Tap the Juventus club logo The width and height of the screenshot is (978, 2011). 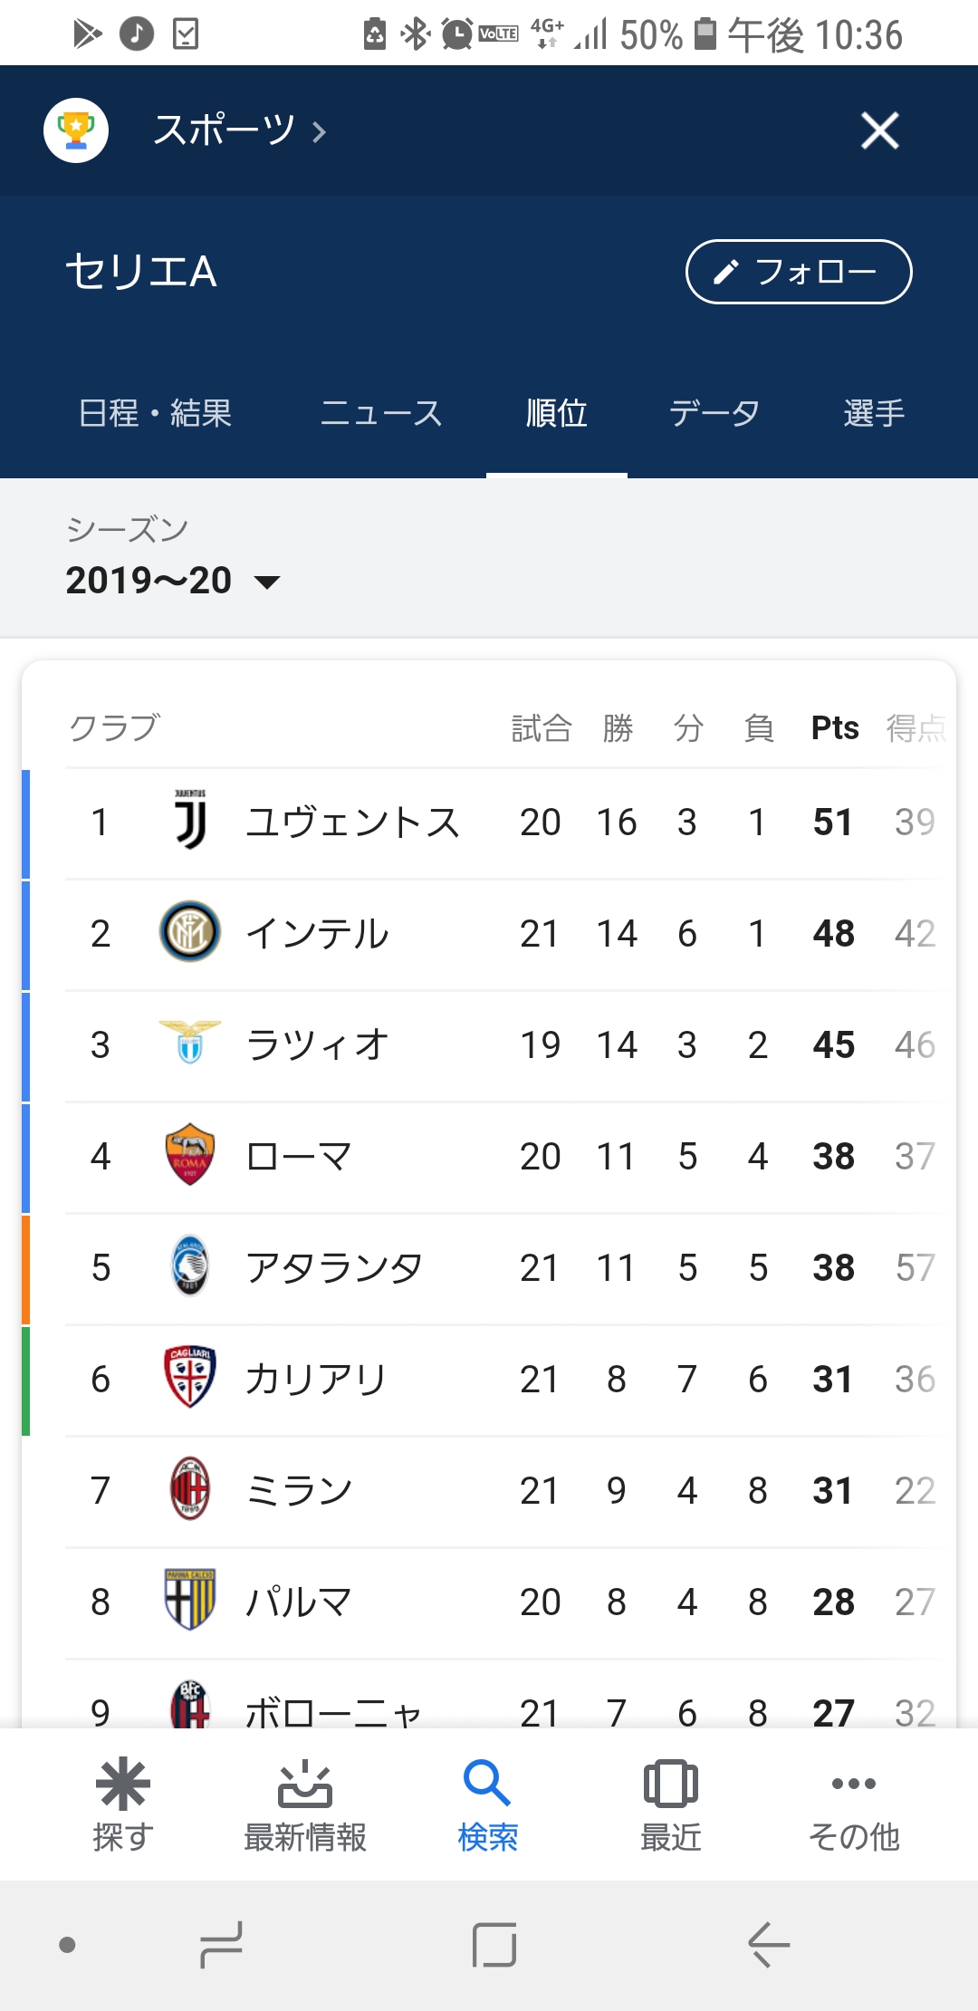tap(190, 822)
